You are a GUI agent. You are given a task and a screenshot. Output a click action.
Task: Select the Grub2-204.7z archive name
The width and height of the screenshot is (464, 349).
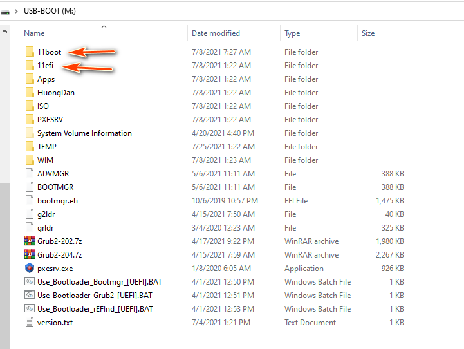coord(59,255)
